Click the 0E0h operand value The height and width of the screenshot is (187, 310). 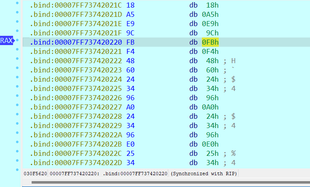(x=210, y=144)
